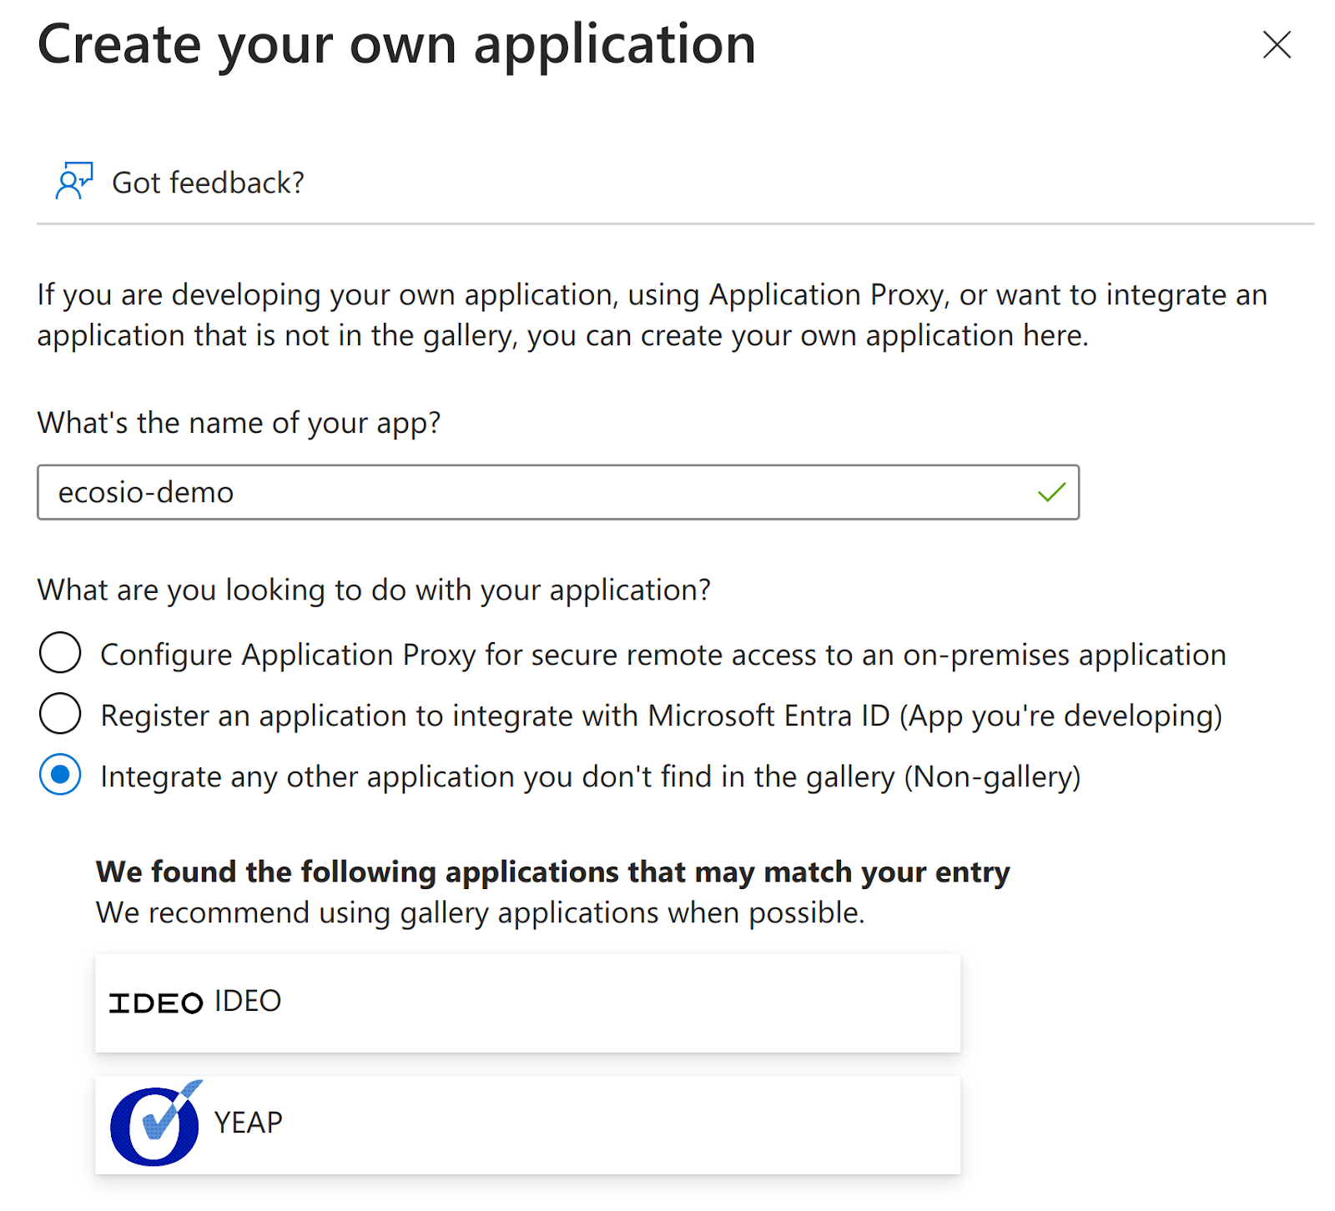Click the green validation checkmark icon
This screenshot has width=1335, height=1211.
[1051, 492]
